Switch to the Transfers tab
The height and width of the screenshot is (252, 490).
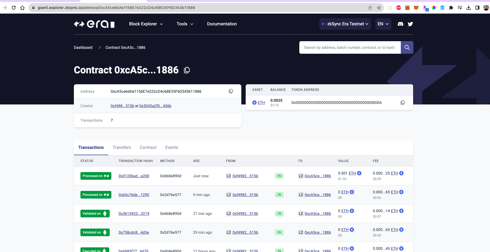[122, 148]
